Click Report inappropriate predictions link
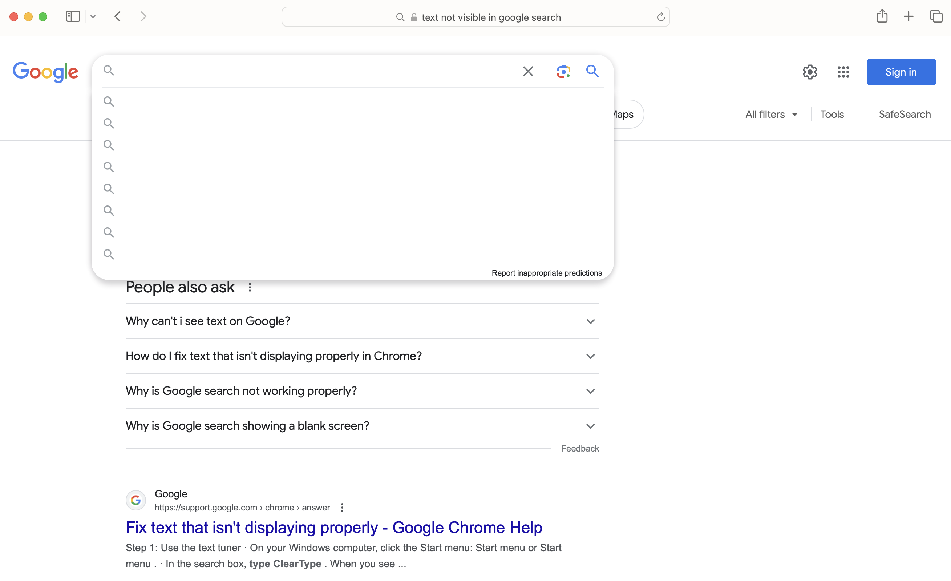The image size is (951, 581). (x=546, y=273)
